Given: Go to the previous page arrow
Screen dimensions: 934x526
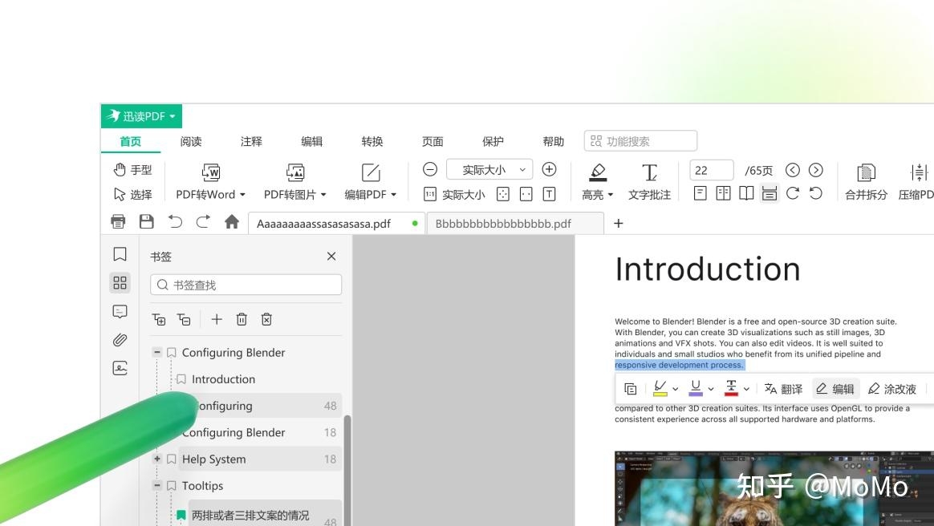Looking at the screenshot, I should coord(792,170).
